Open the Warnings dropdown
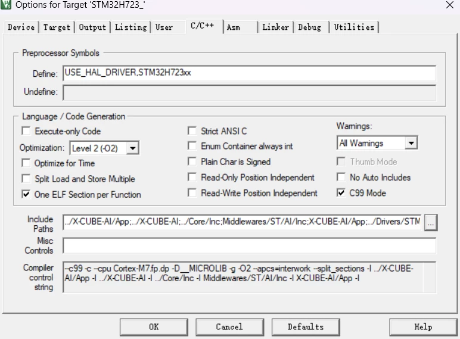 (x=411, y=143)
